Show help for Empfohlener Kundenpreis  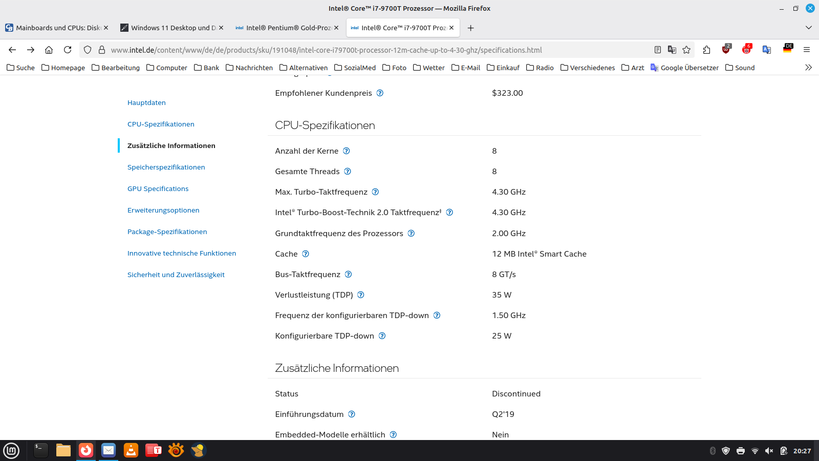tap(380, 93)
